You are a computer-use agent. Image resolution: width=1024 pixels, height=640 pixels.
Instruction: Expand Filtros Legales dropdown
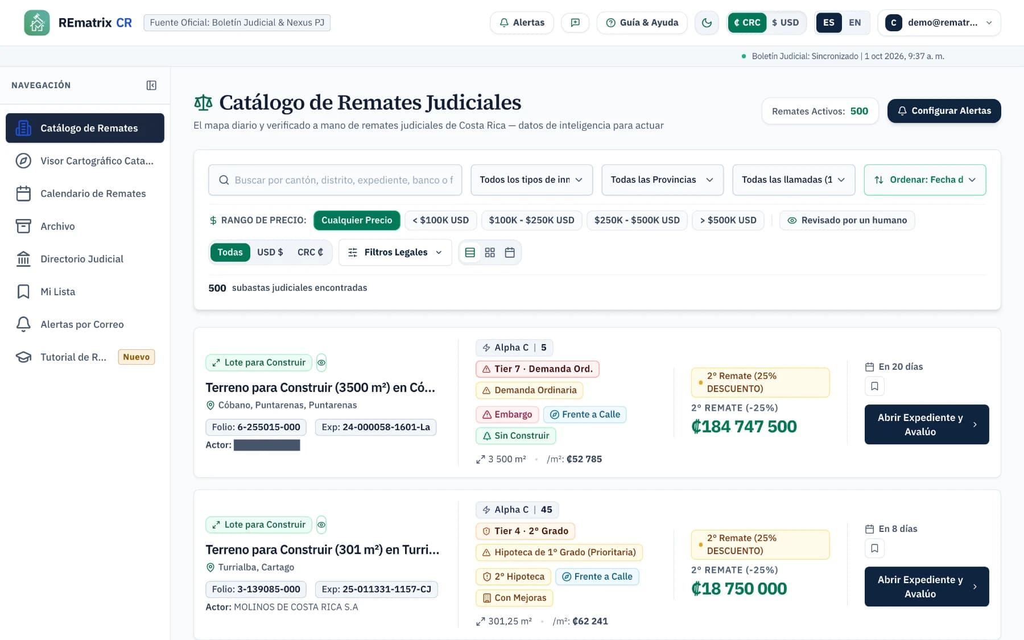(395, 253)
